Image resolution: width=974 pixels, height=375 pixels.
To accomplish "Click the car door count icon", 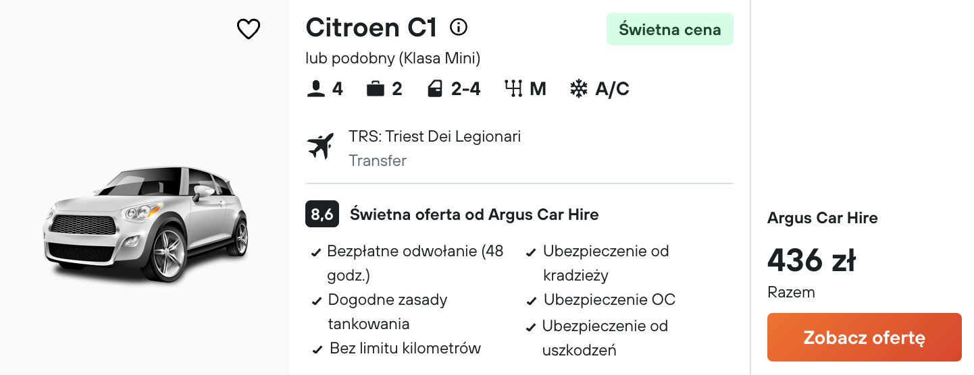I will [x=434, y=89].
